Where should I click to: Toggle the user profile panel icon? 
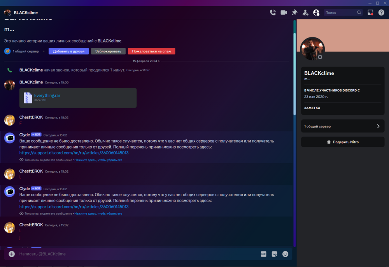pos(316,12)
